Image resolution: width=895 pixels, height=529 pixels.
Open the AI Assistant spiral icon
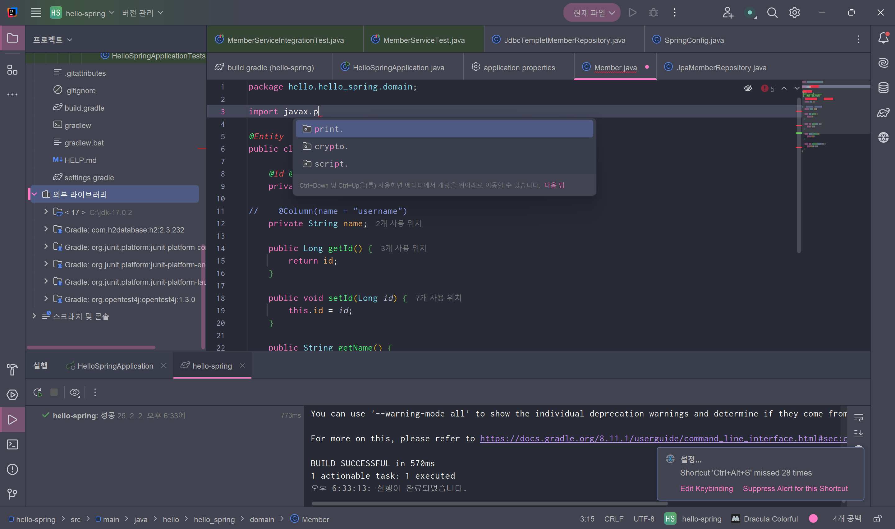(883, 63)
